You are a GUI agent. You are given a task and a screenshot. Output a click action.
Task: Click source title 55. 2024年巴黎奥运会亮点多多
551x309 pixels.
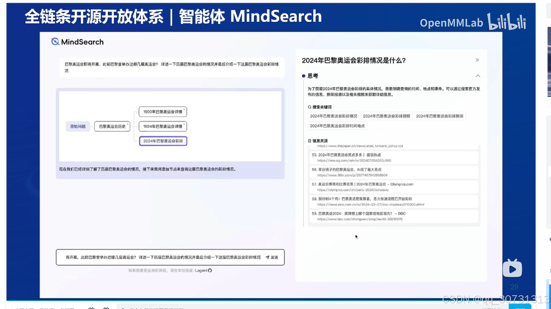346,155
